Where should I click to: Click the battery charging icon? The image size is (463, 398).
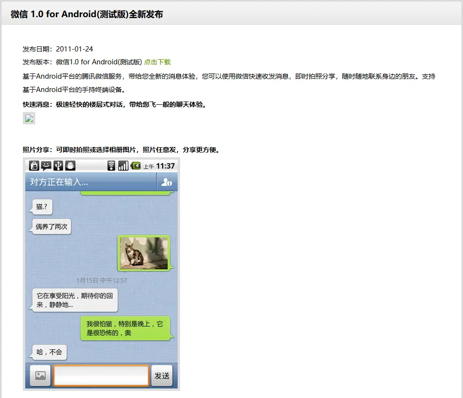pos(135,165)
